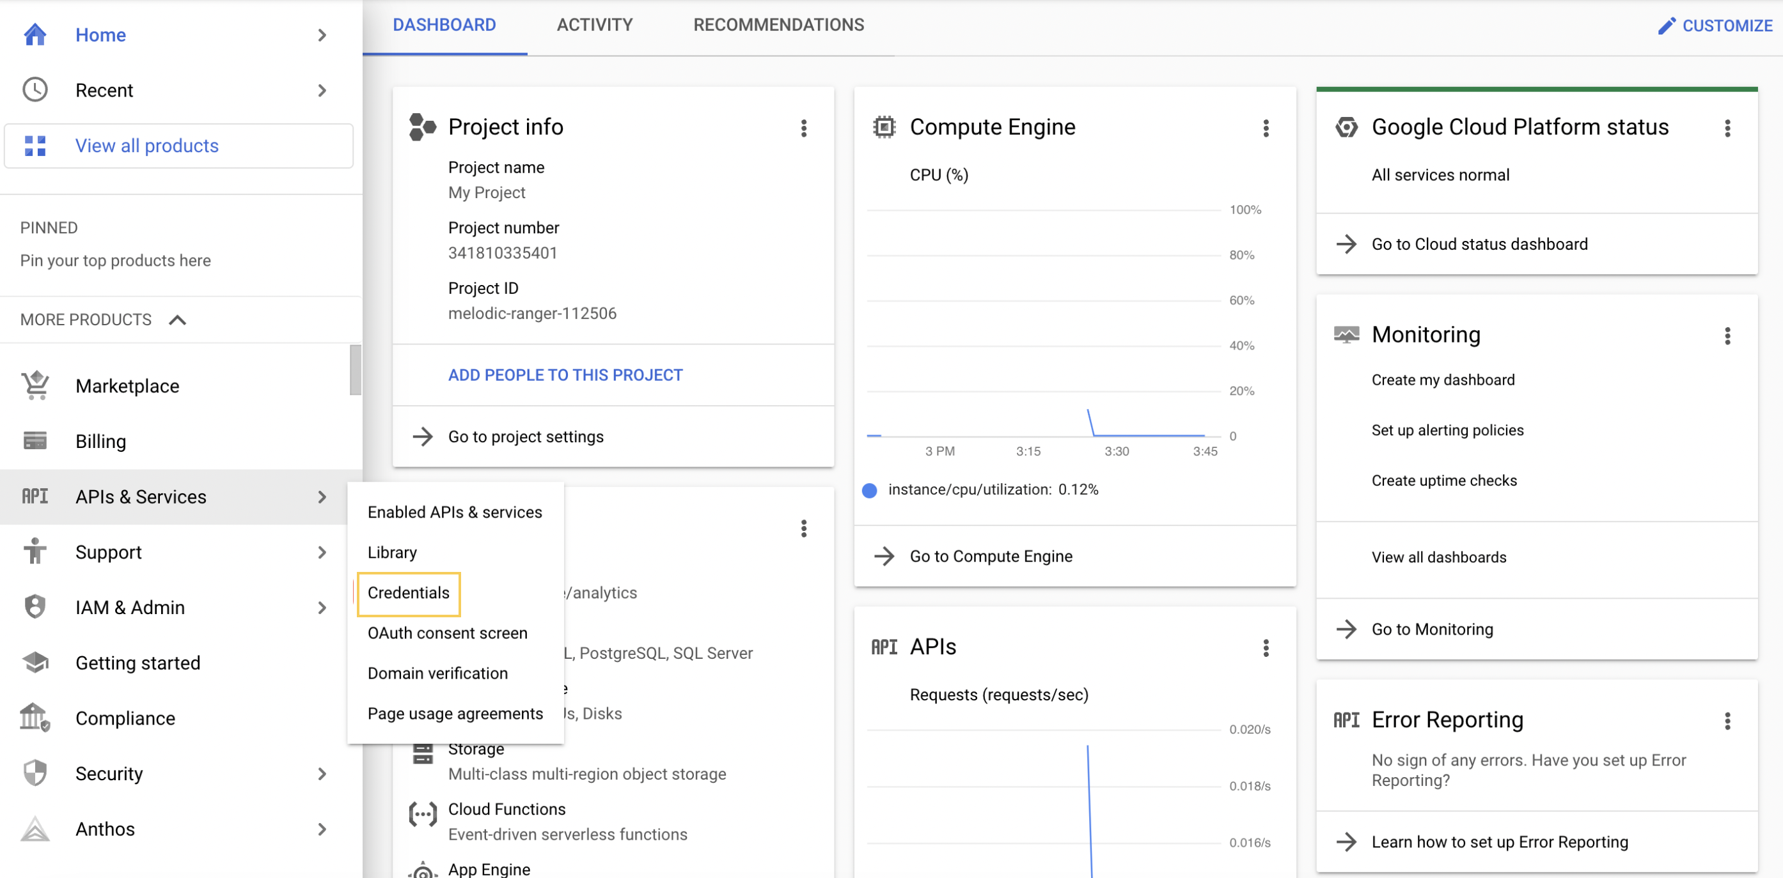
Task: Click Create my dashboard link
Action: coord(1443,380)
